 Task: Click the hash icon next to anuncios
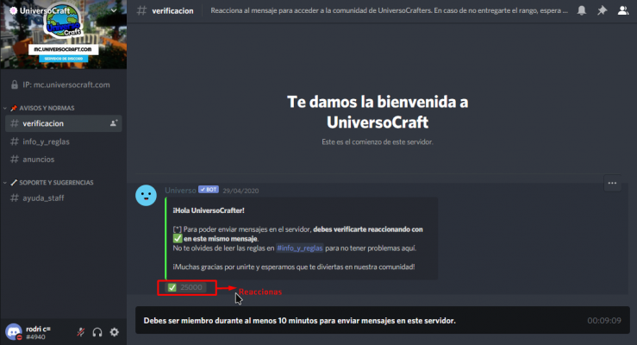coord(14,160)
